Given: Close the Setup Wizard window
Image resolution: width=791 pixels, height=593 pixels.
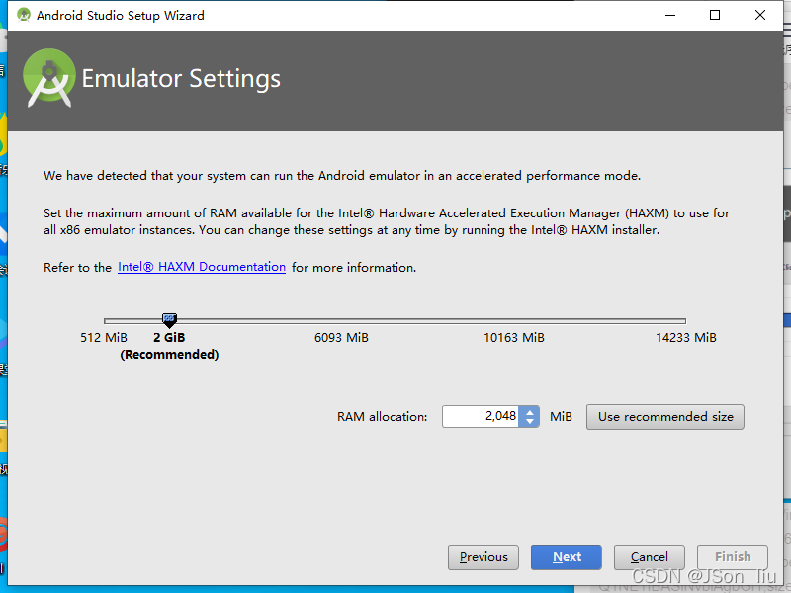Looking at the screenshot, I should [x=759, y=15].
